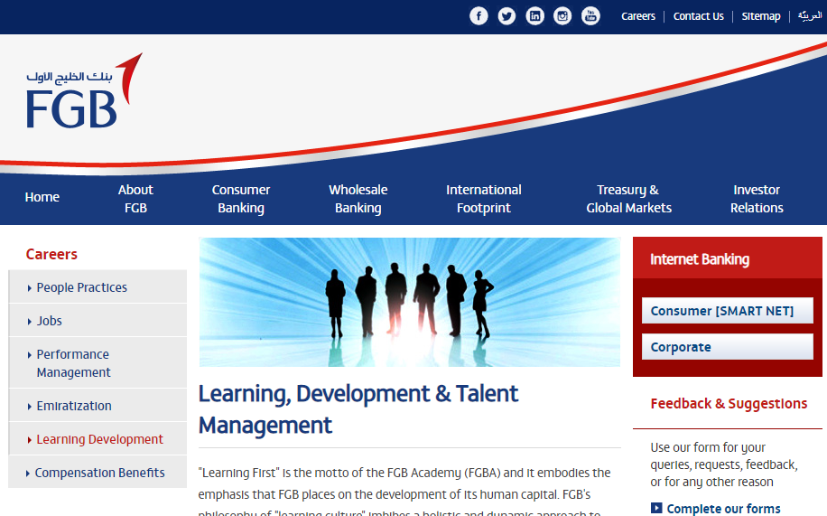The image size is (827, 516).
Task: Open the Instagram social icon
Action: 562,16
